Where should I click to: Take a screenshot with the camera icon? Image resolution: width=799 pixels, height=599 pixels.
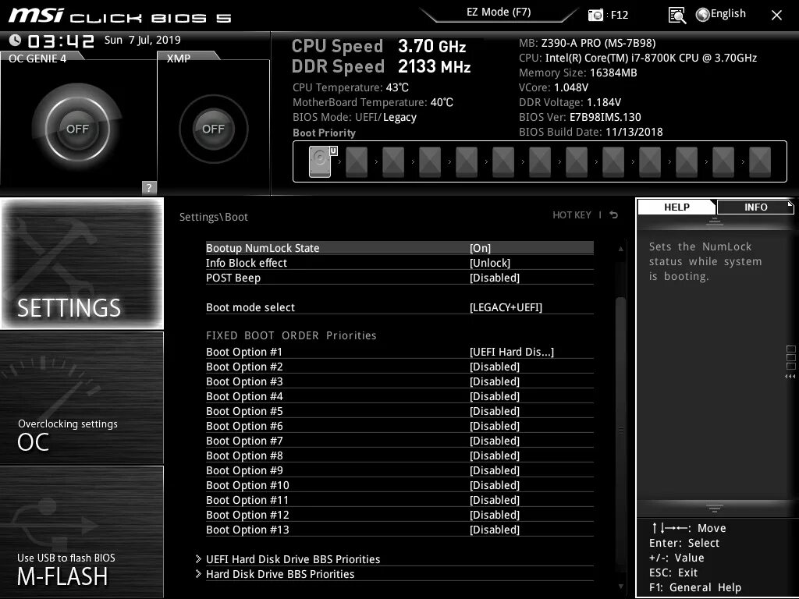[x=595, y=15]
